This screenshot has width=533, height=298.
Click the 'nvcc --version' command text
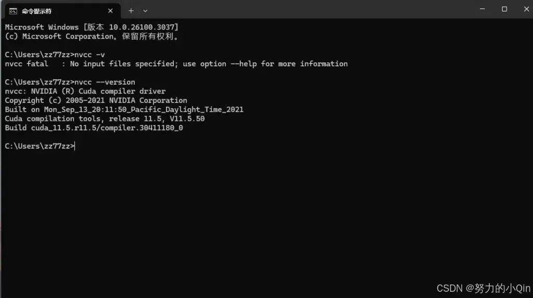tap(105, 82)
